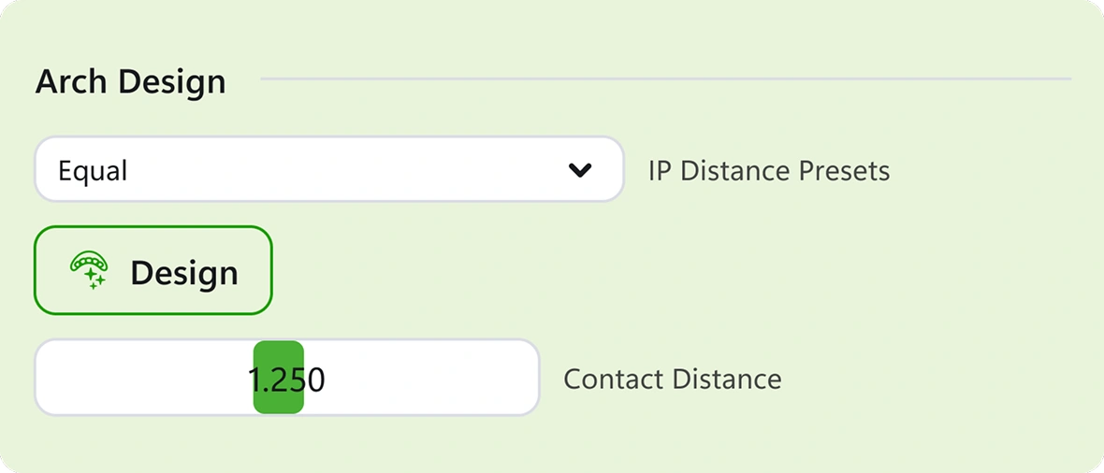This screenshot has width=1104, height=473.
Task: Run the automatic arch Design action
Action: pyautogui.click(x=153, y=270)
